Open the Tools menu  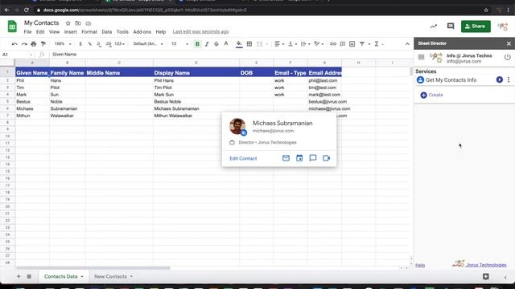click(x=122, y=32)
